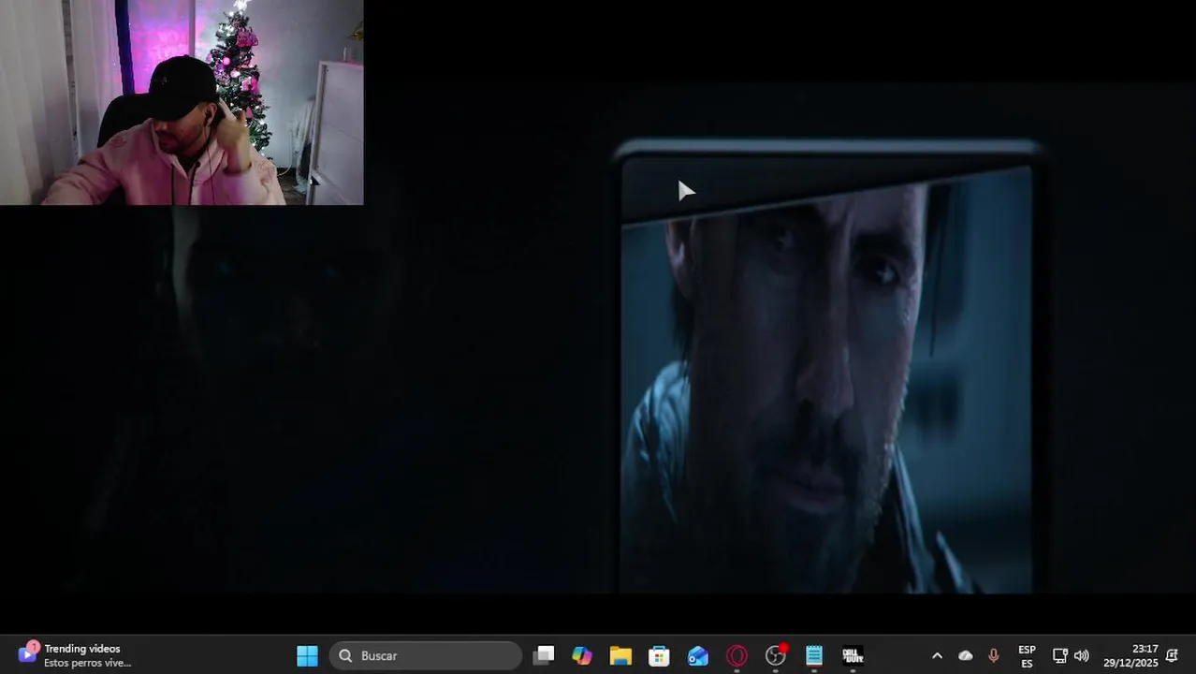
Task: Click the Buscar search box
Action: click(425, 656)
